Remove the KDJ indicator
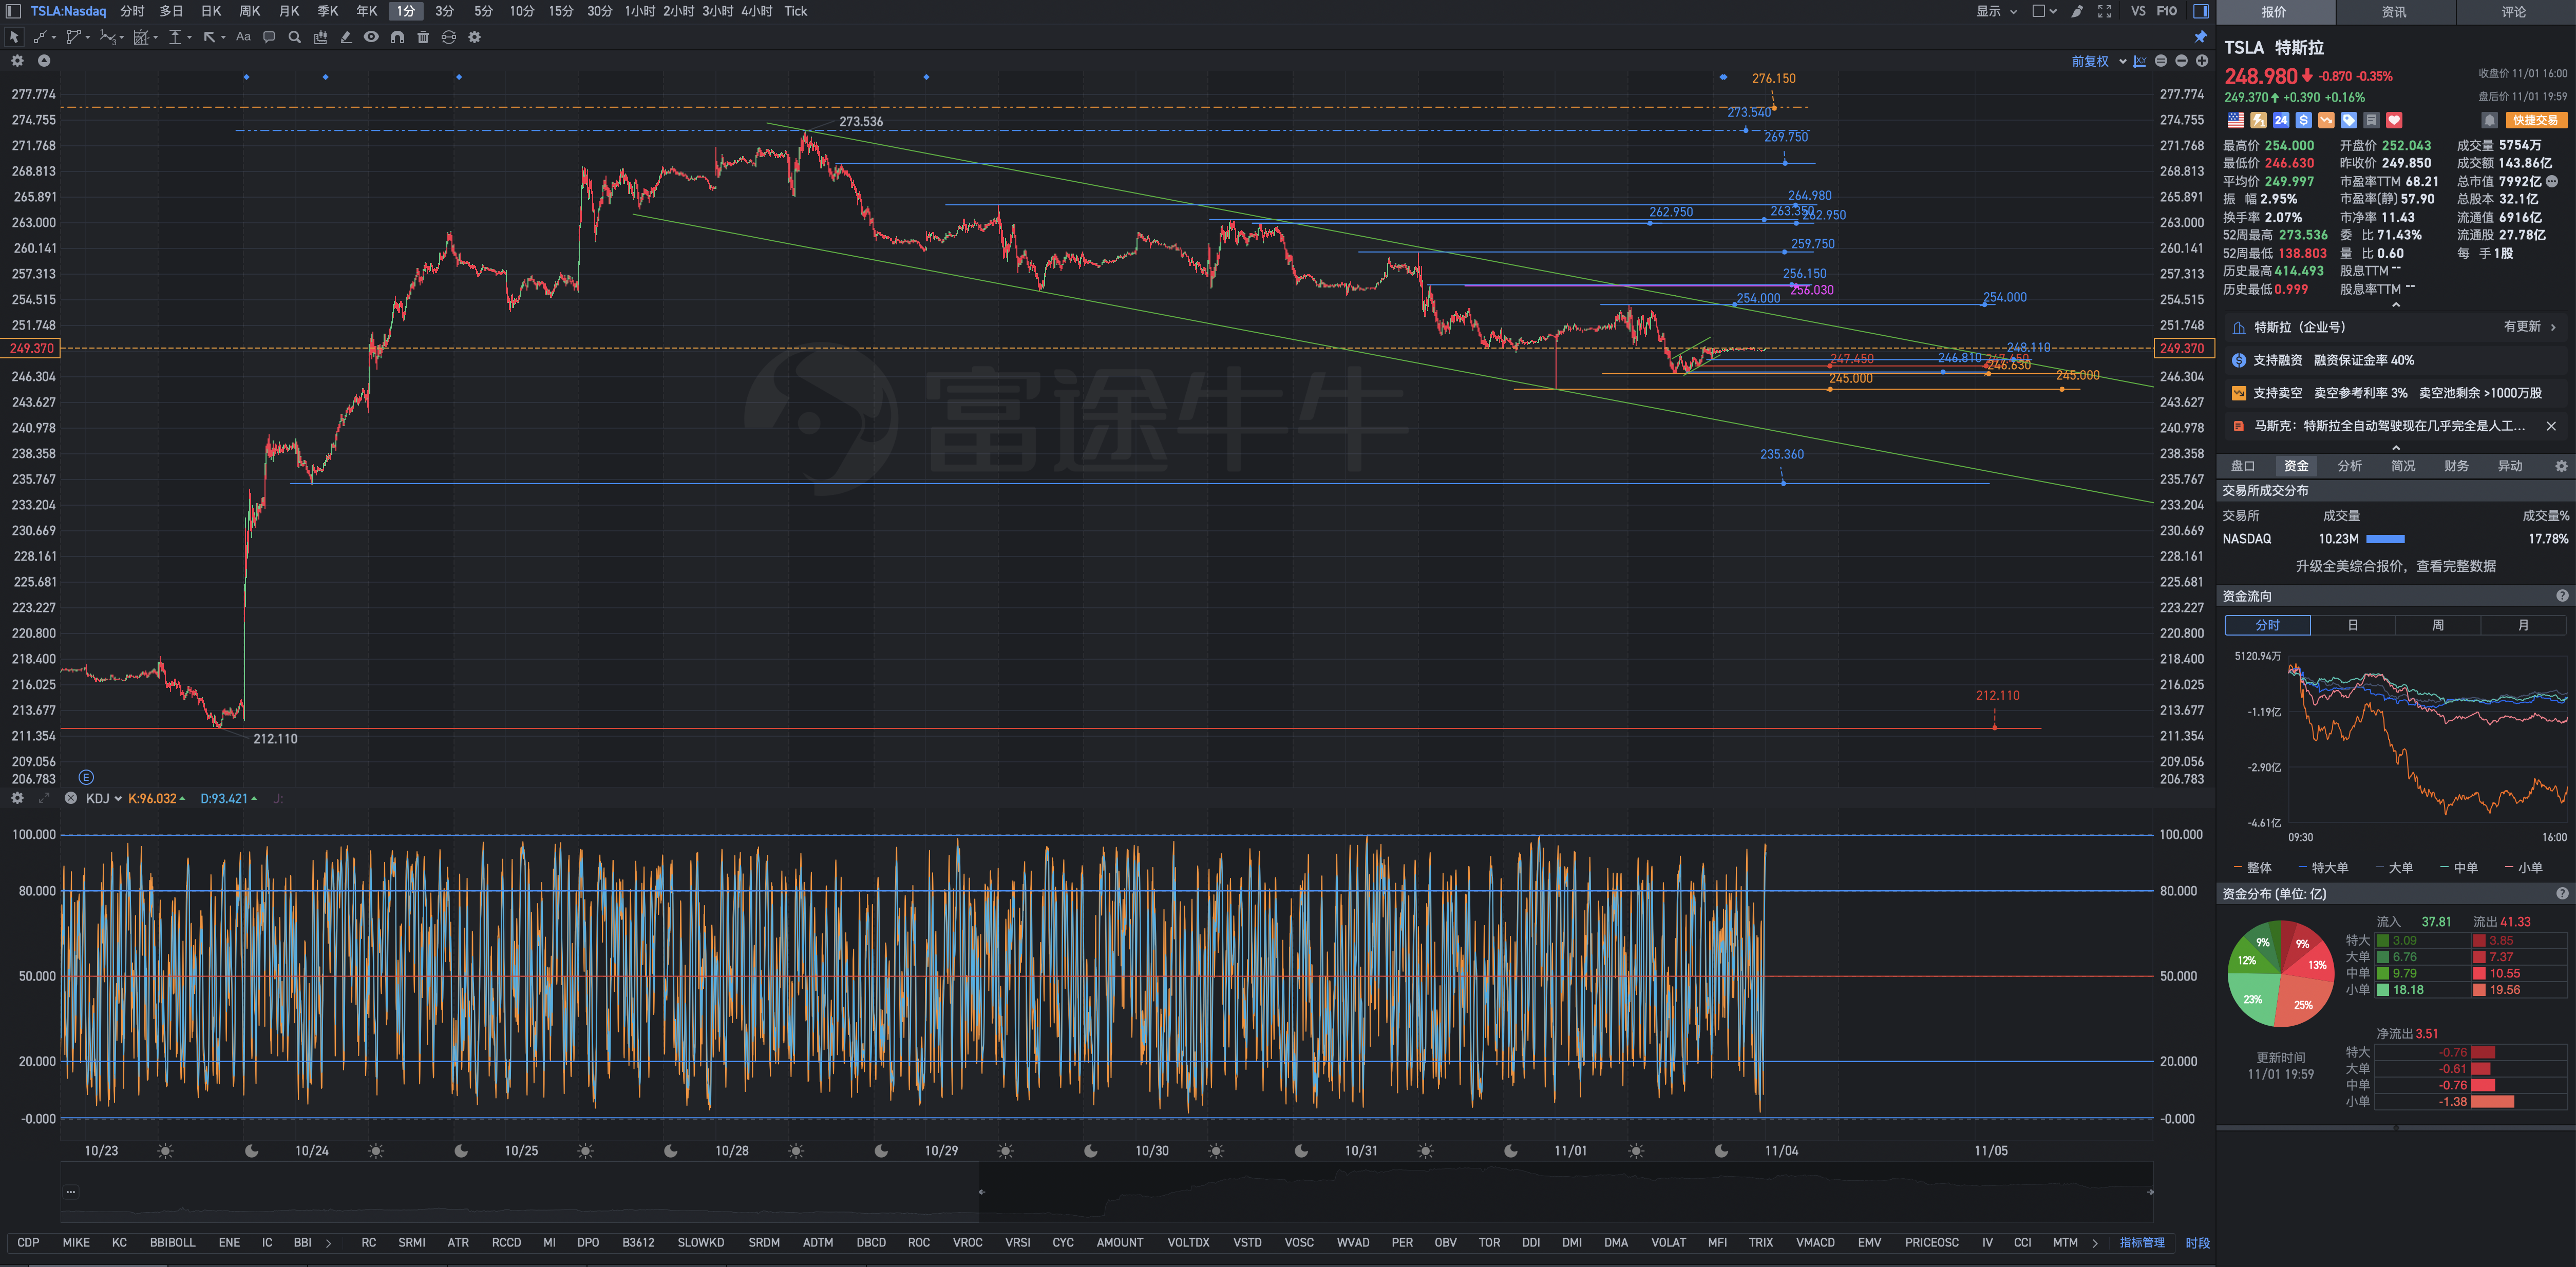This screenshot has height=1267, width=2576. [71, 798]
